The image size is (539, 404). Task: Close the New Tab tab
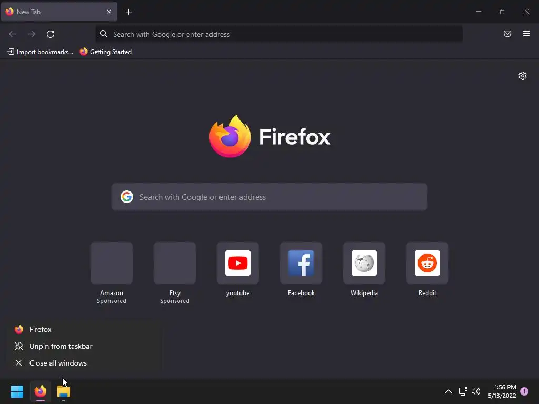[109, 12]
